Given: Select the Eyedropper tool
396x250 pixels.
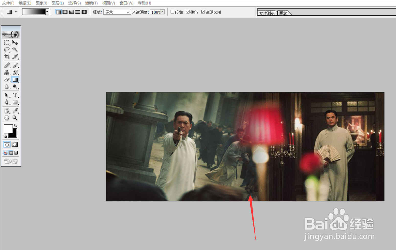Looking at the screenshot, I should pos(15,111).
